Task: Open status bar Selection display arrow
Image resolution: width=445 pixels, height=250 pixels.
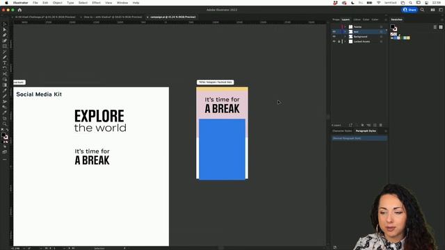Action: tap(124, 249)
